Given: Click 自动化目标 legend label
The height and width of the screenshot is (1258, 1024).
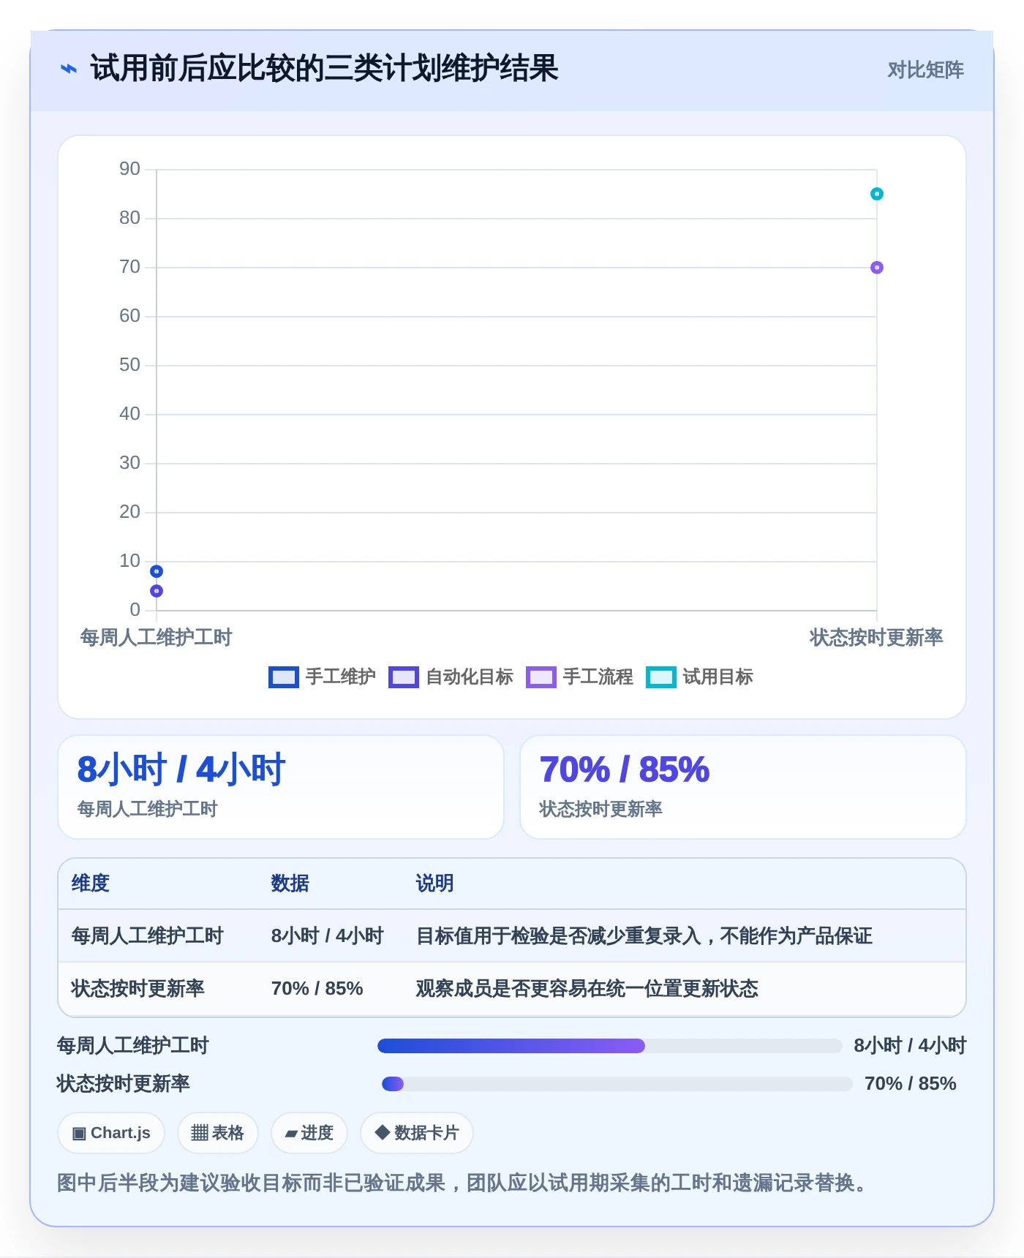Looking at the screenshot, I should pos(469,677).
